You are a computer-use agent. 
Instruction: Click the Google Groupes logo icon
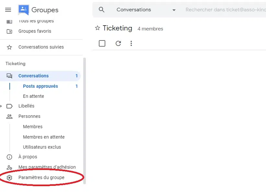coord(24,10)
